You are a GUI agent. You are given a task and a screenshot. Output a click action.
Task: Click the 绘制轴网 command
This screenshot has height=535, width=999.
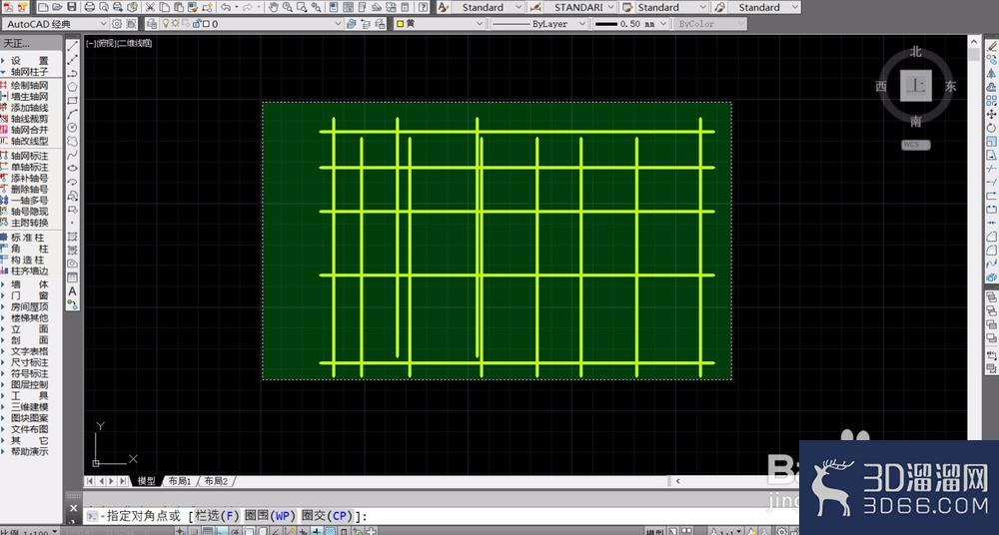[29, 85]
